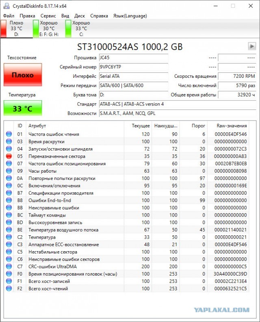Click the transfer mode field SATA/600
The width and height of the screenshot is (260, 322).
pos(134,85)
